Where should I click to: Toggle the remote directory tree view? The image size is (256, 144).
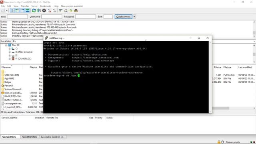coord(22,11)
